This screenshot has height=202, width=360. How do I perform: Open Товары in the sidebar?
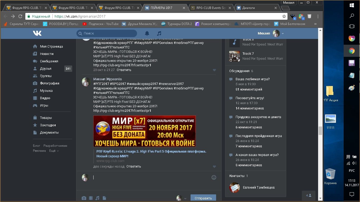(x=46, y=118)
